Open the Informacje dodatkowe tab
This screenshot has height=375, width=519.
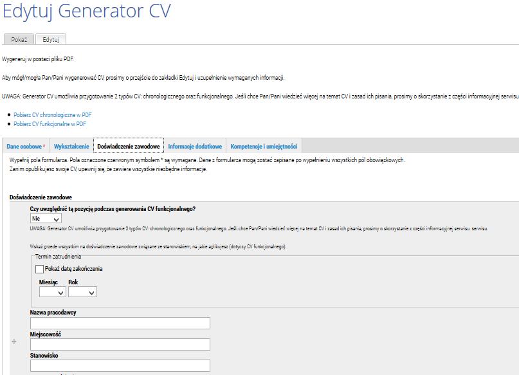coord(195,146)
